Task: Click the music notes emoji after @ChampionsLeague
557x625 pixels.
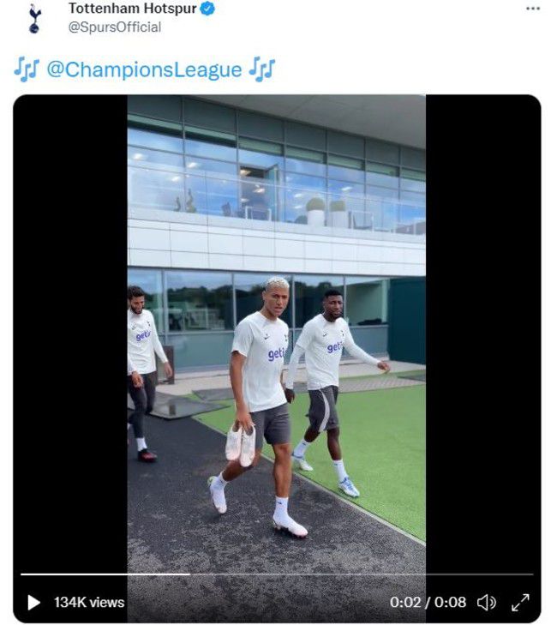Action: [262, 69]
